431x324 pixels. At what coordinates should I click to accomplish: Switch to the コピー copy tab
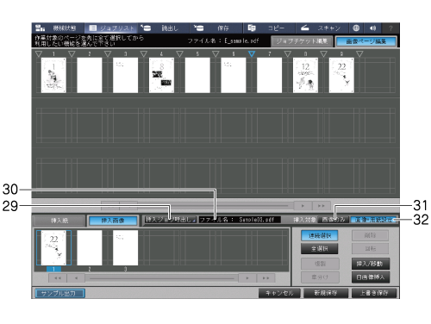270,28
